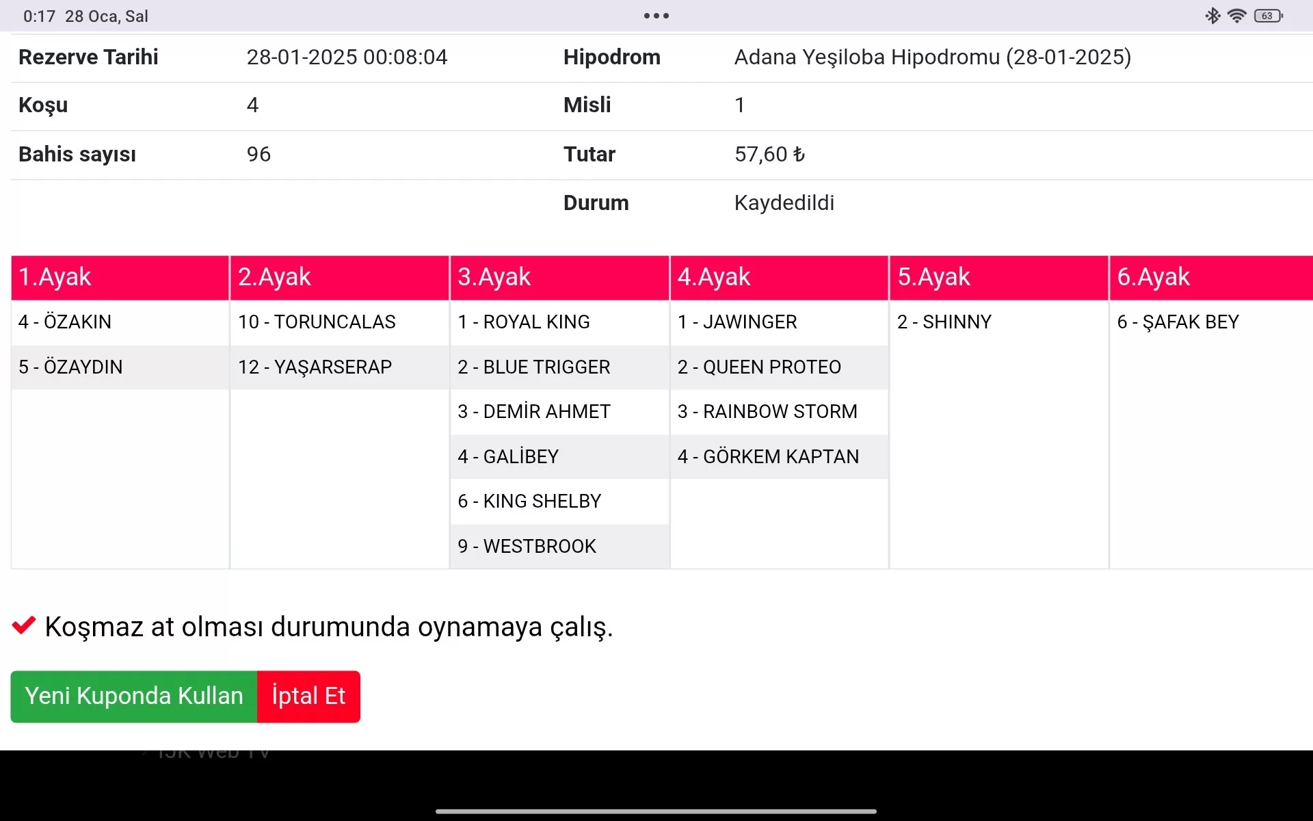This screenshot has width=1313, height=821.
Task: Tap the 9 - WESTBROOK horse row
Action: click(527, 546)
